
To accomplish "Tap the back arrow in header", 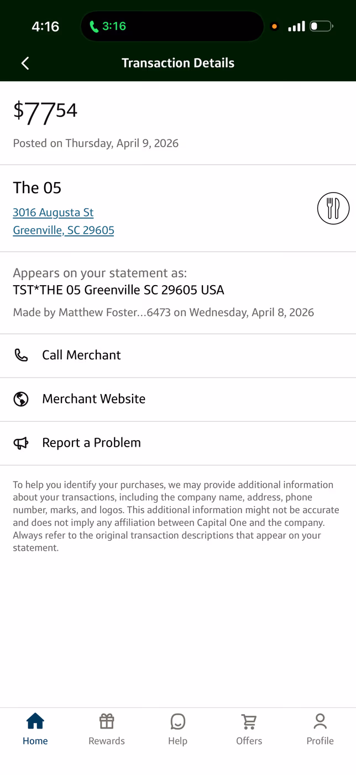I will click(x=25, y=63).
